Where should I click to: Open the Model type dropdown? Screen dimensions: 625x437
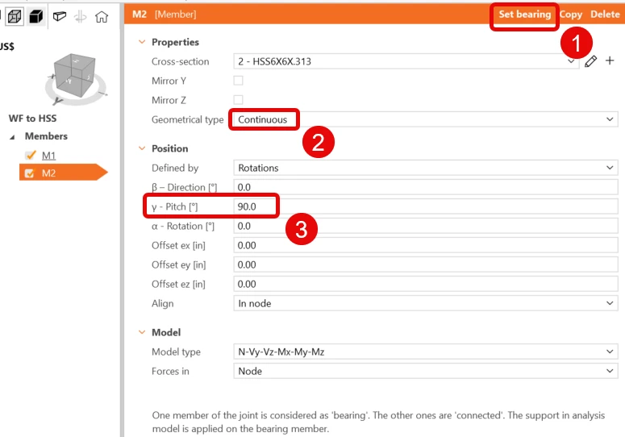coord(425,352)
